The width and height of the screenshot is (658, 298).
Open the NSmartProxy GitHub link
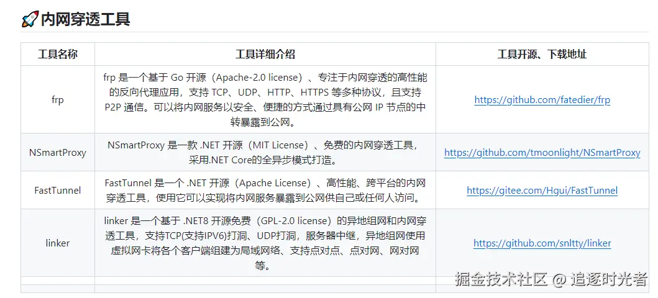(x=542, y=153)
